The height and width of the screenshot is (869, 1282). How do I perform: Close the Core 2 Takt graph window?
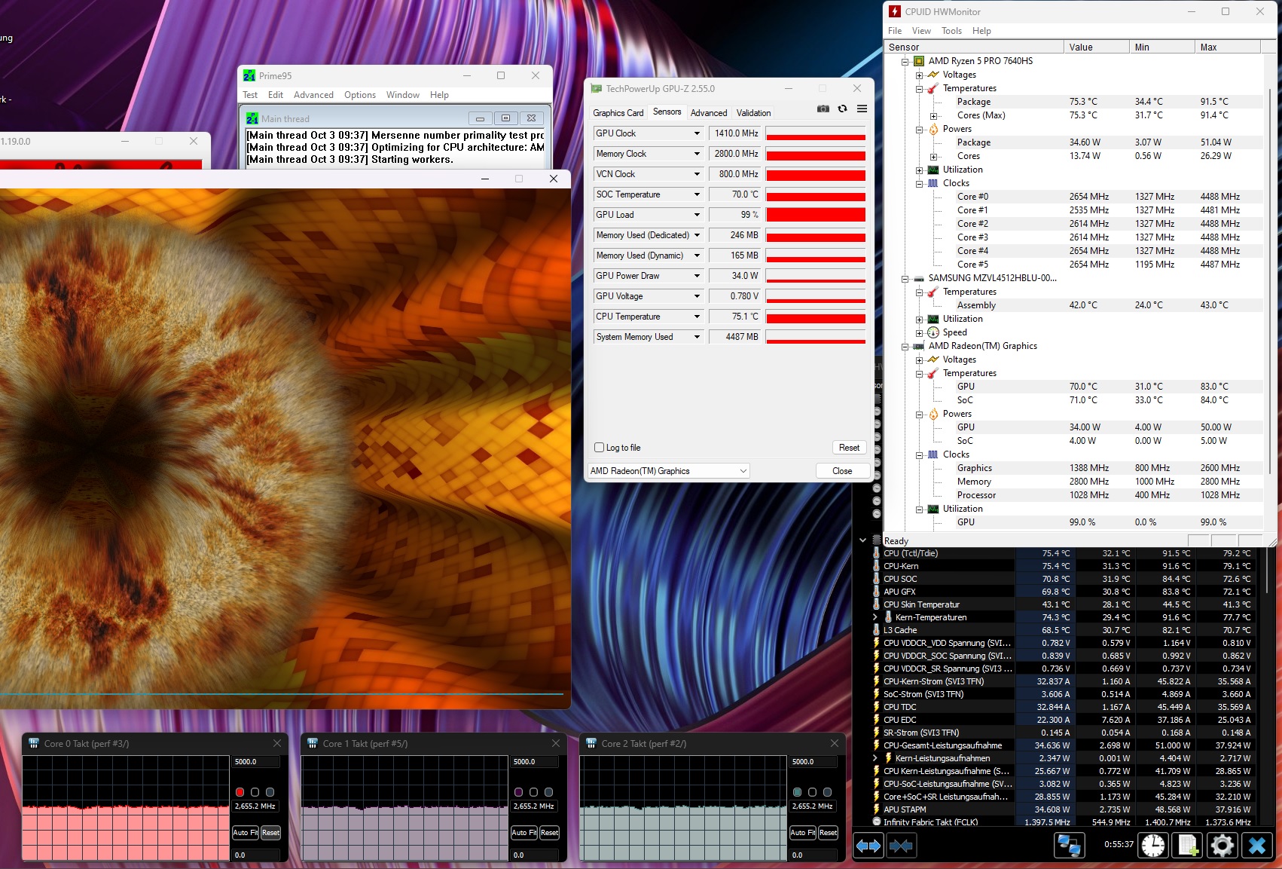point(835,743)
